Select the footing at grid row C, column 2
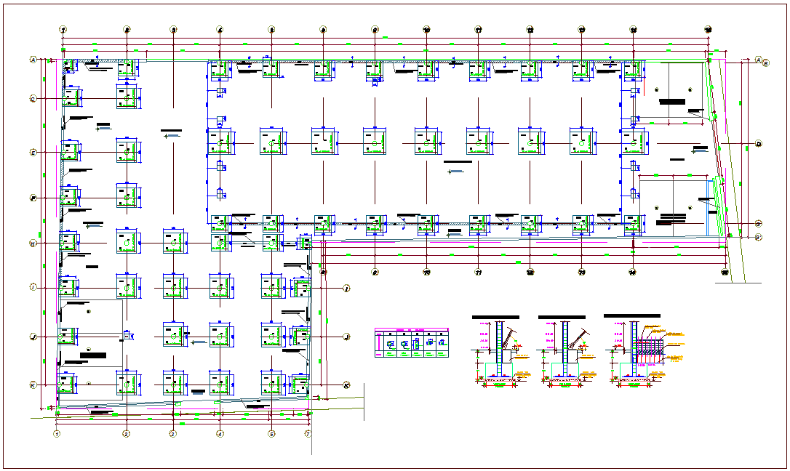Viewport: 790px width, 471px height. click(127, 97)
